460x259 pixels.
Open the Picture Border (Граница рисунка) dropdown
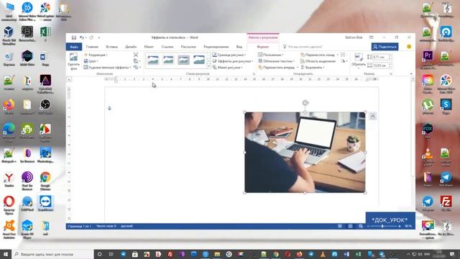(x=229, y=55)
